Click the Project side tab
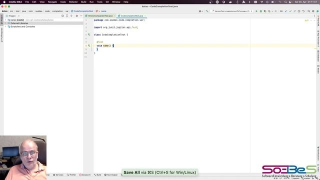This screenshot has height=180, width=320. pyautogui.click(x=1, y=19)
